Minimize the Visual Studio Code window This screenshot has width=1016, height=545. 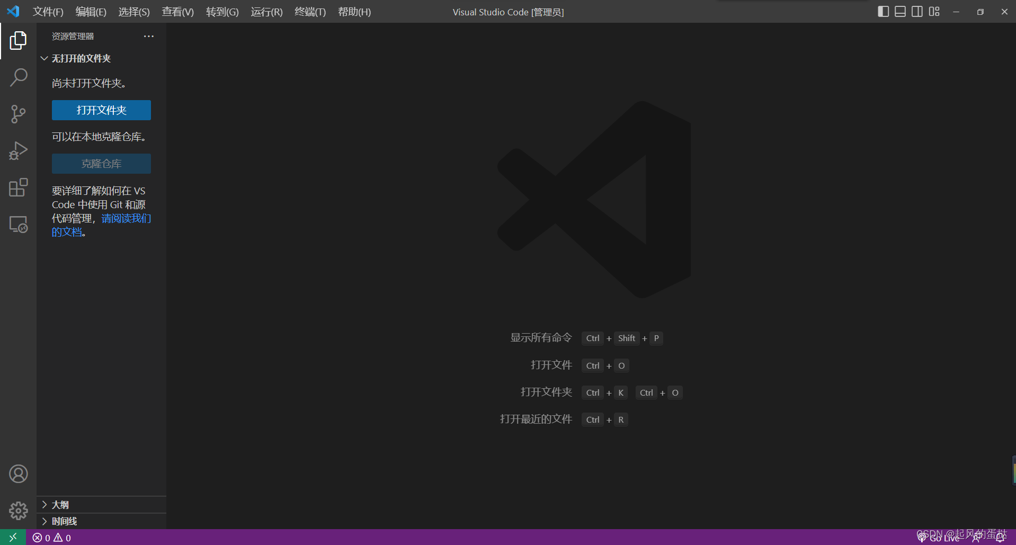(x=956, y=12)
